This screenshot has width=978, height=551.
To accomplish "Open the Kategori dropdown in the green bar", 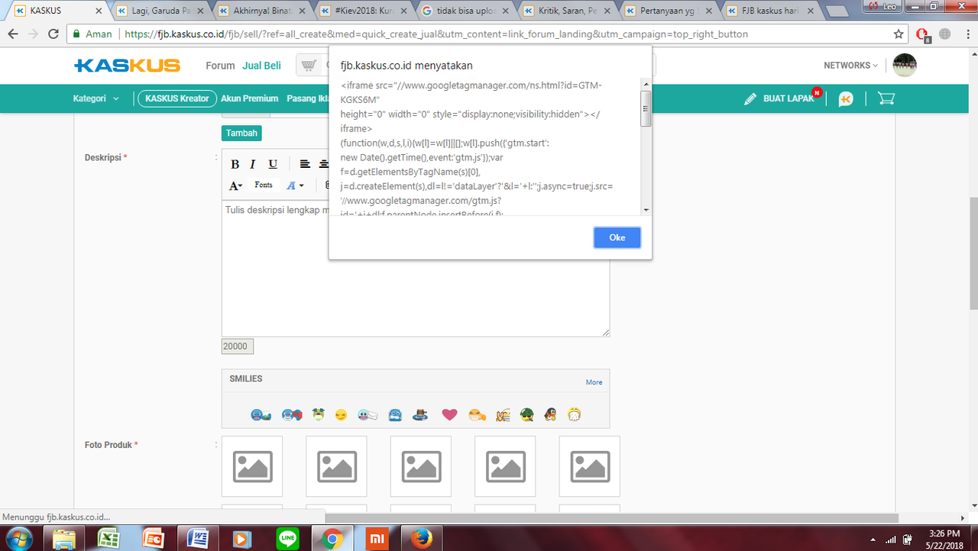I will (x=96, y=98).
